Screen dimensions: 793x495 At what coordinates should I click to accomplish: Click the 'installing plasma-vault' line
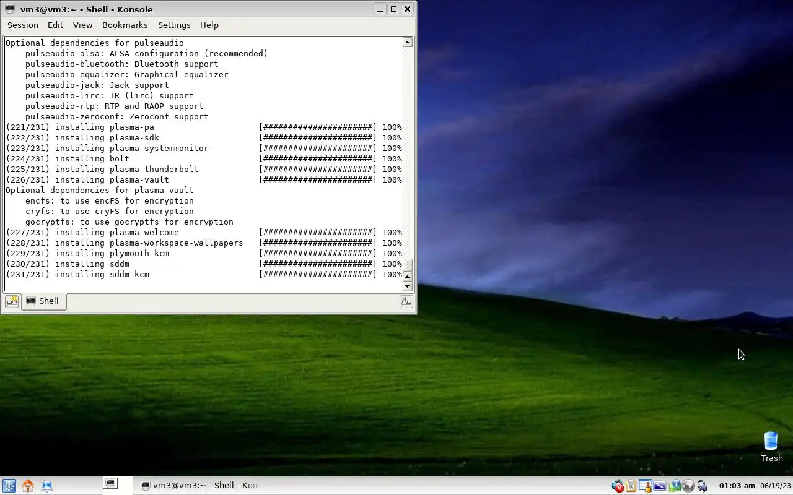click(204, 179)
